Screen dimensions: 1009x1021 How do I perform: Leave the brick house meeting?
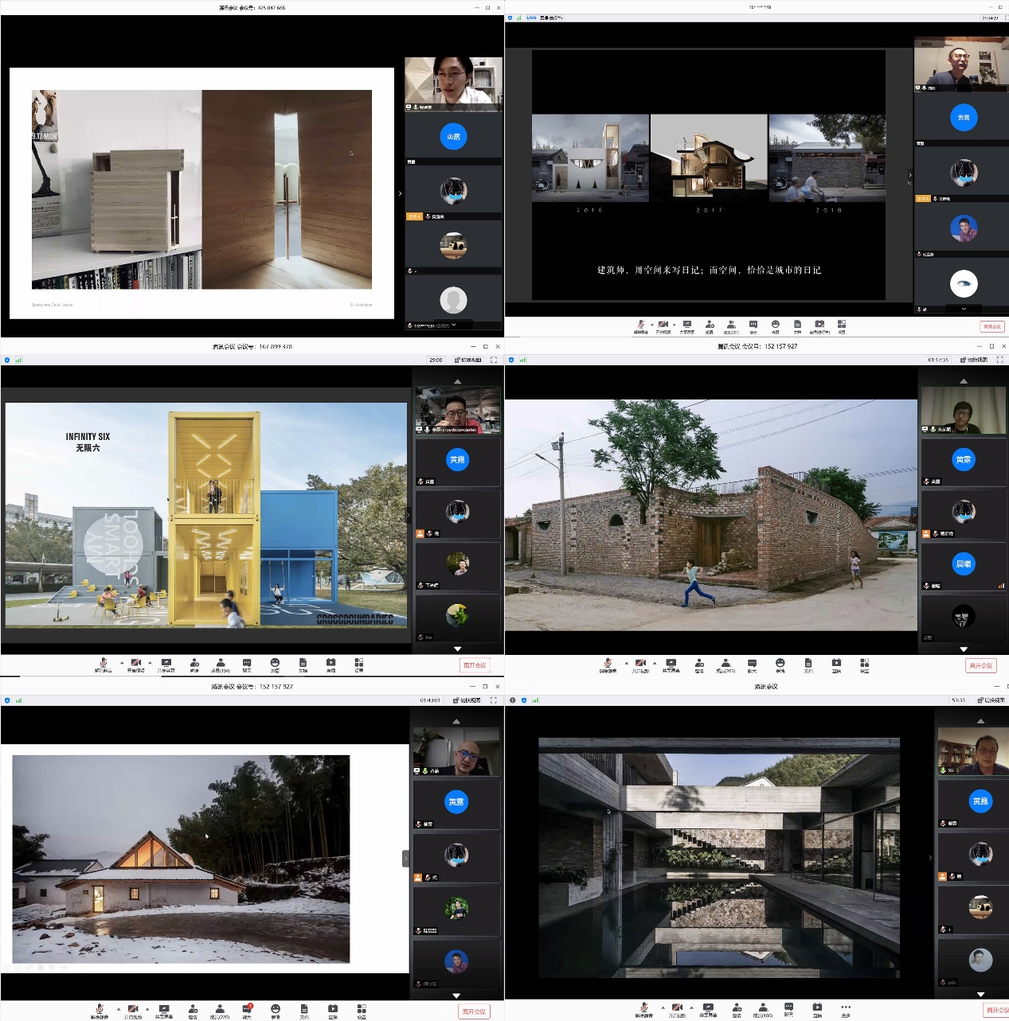pos(980,665)
